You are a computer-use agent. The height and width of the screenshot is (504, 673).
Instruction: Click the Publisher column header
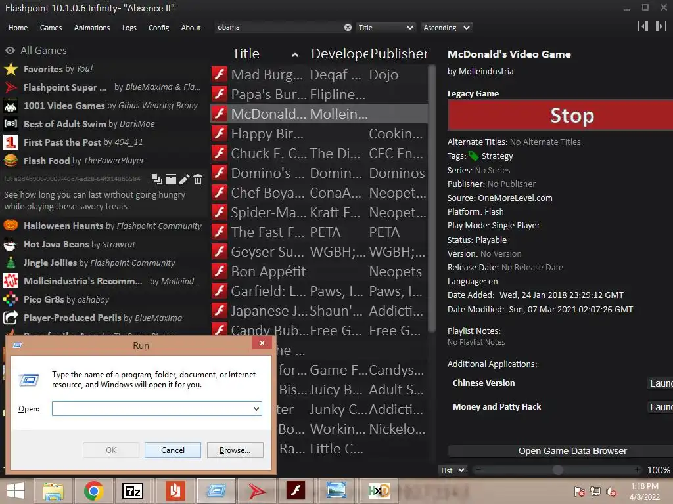399,54
